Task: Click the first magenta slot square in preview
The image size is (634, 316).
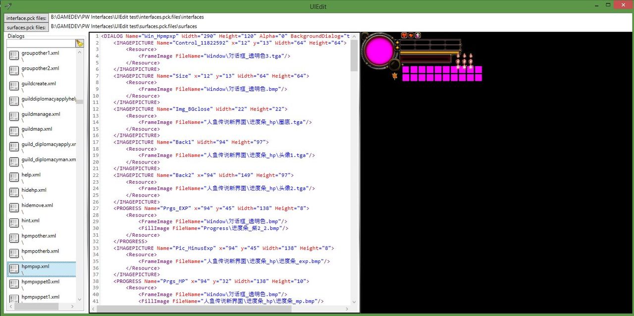Action: coord(406,70)
